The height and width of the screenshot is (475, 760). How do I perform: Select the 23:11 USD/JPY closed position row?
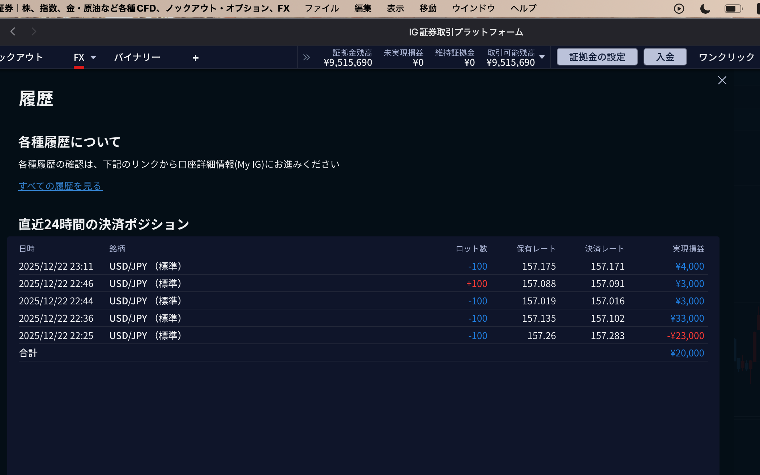pos(362,266)
